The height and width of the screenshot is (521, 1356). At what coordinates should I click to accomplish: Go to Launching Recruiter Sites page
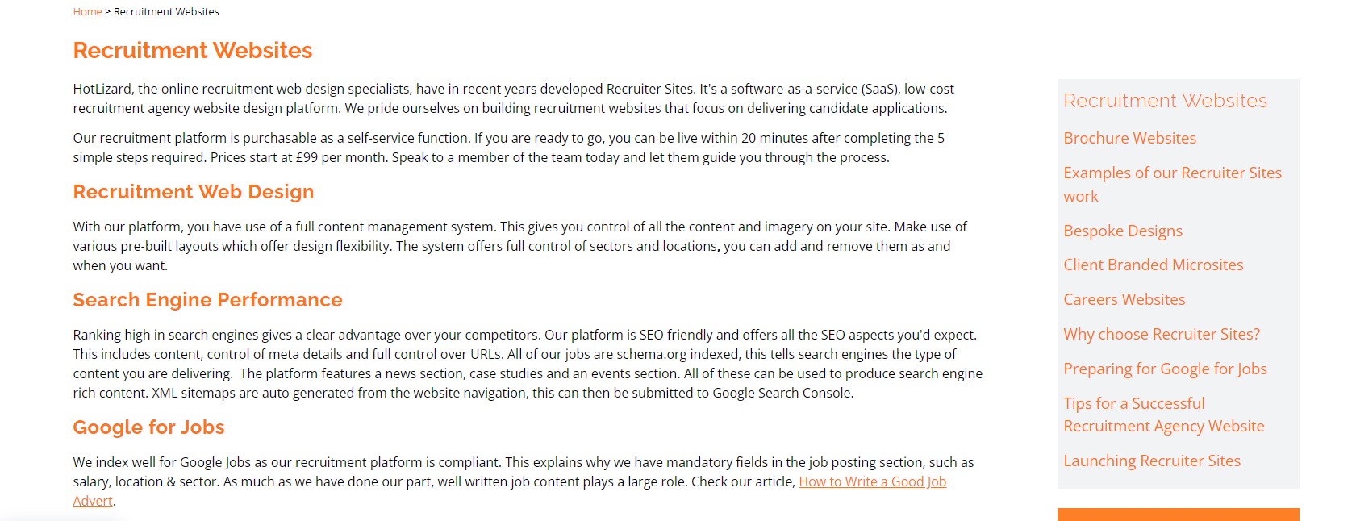(1151, 461)
